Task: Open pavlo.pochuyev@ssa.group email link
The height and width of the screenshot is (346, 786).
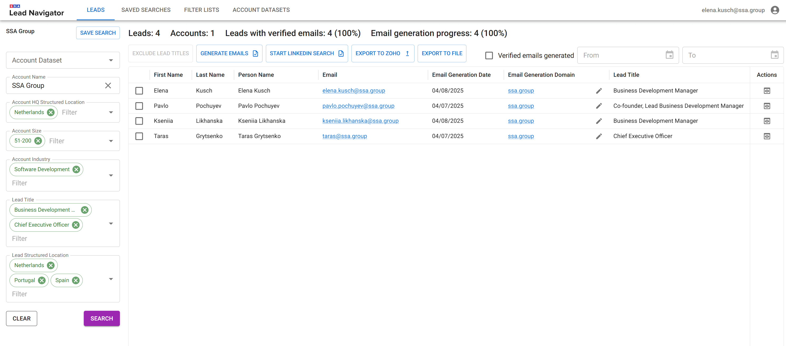Action: [358, 106]
